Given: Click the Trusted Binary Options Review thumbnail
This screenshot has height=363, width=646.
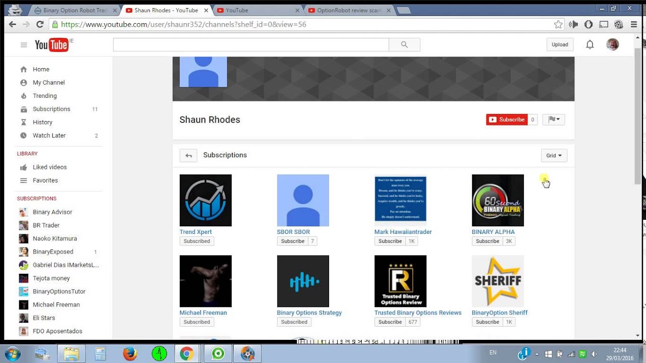Looking at the screenshot, I should click(x=400, y=281).
